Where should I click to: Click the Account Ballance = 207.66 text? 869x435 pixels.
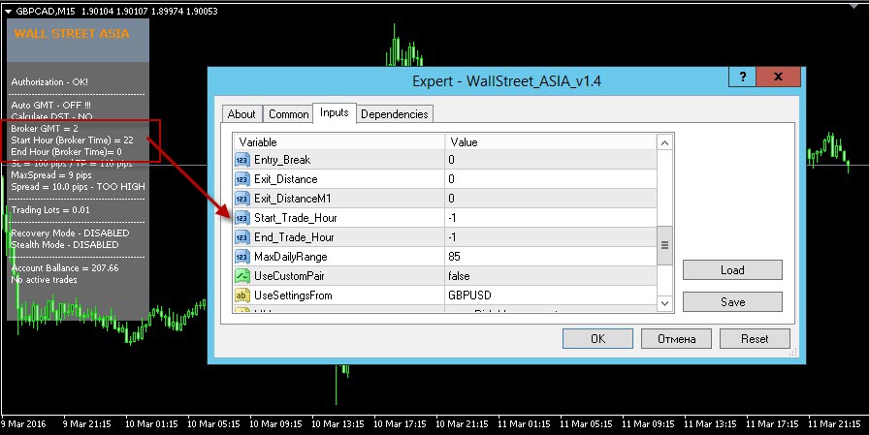pyautogui.click(x=65, y=267)
